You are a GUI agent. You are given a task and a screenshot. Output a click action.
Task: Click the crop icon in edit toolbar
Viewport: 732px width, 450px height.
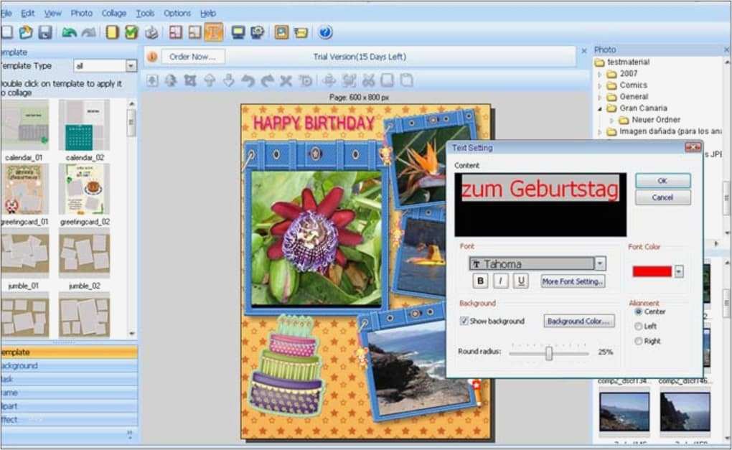[190, 80]
